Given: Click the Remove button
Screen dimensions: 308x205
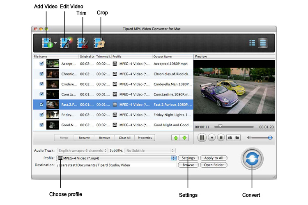Looking at the screenshot, I should [104, 138].
